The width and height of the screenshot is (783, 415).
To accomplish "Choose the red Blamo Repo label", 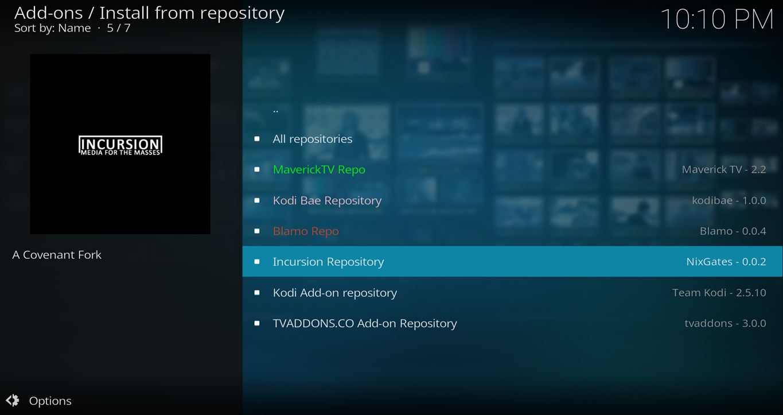I will click(306, 231).
